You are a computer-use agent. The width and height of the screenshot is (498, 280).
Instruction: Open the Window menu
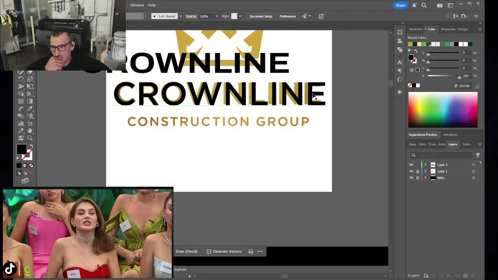pyautogui.click(x=137, y=5)
